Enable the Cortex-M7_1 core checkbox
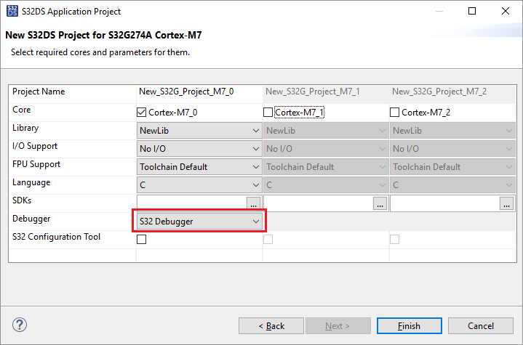 point(268,113)
